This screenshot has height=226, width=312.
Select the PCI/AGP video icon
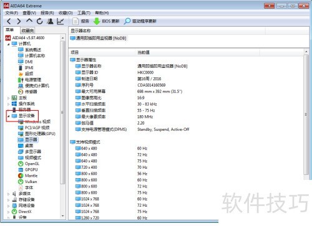(21, 128)
